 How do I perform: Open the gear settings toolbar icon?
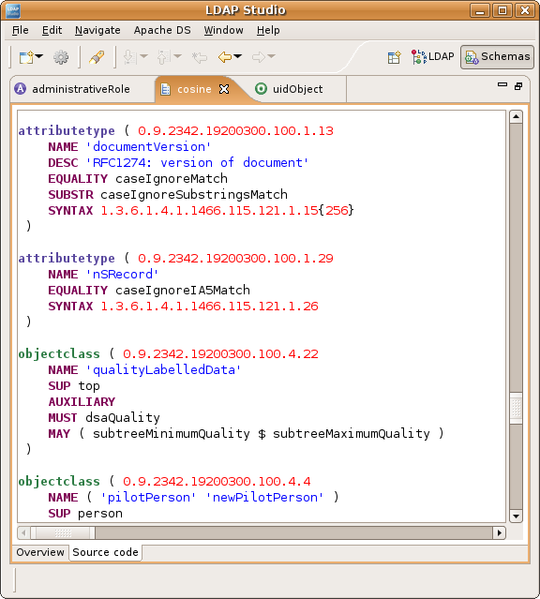click(61, 57)
